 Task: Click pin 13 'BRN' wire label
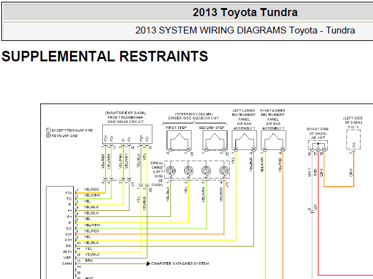pos(89,260)
